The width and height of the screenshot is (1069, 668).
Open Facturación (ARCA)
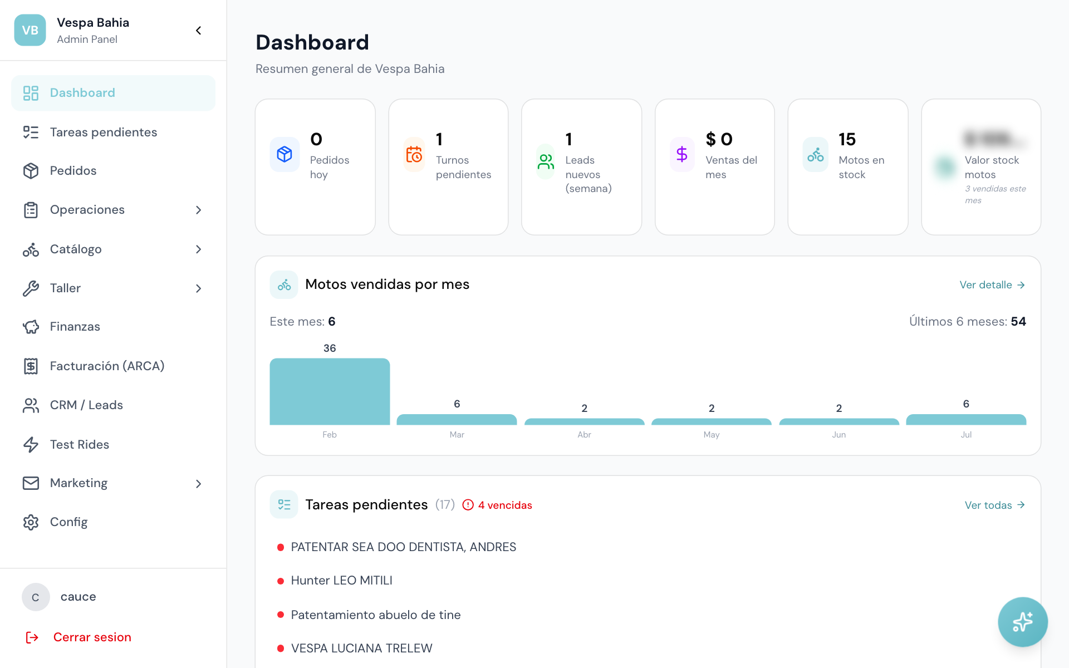113,366
